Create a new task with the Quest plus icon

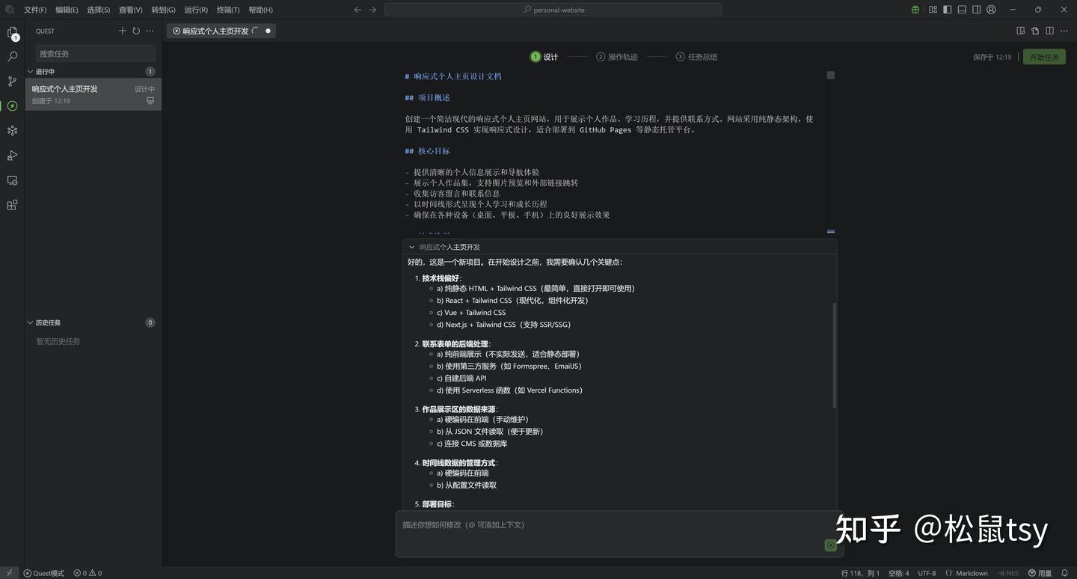click(x=122, y=31)
